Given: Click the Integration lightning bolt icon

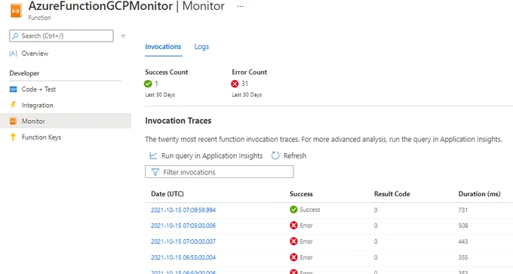Looking at the screenshot, I should click(13, 105).
